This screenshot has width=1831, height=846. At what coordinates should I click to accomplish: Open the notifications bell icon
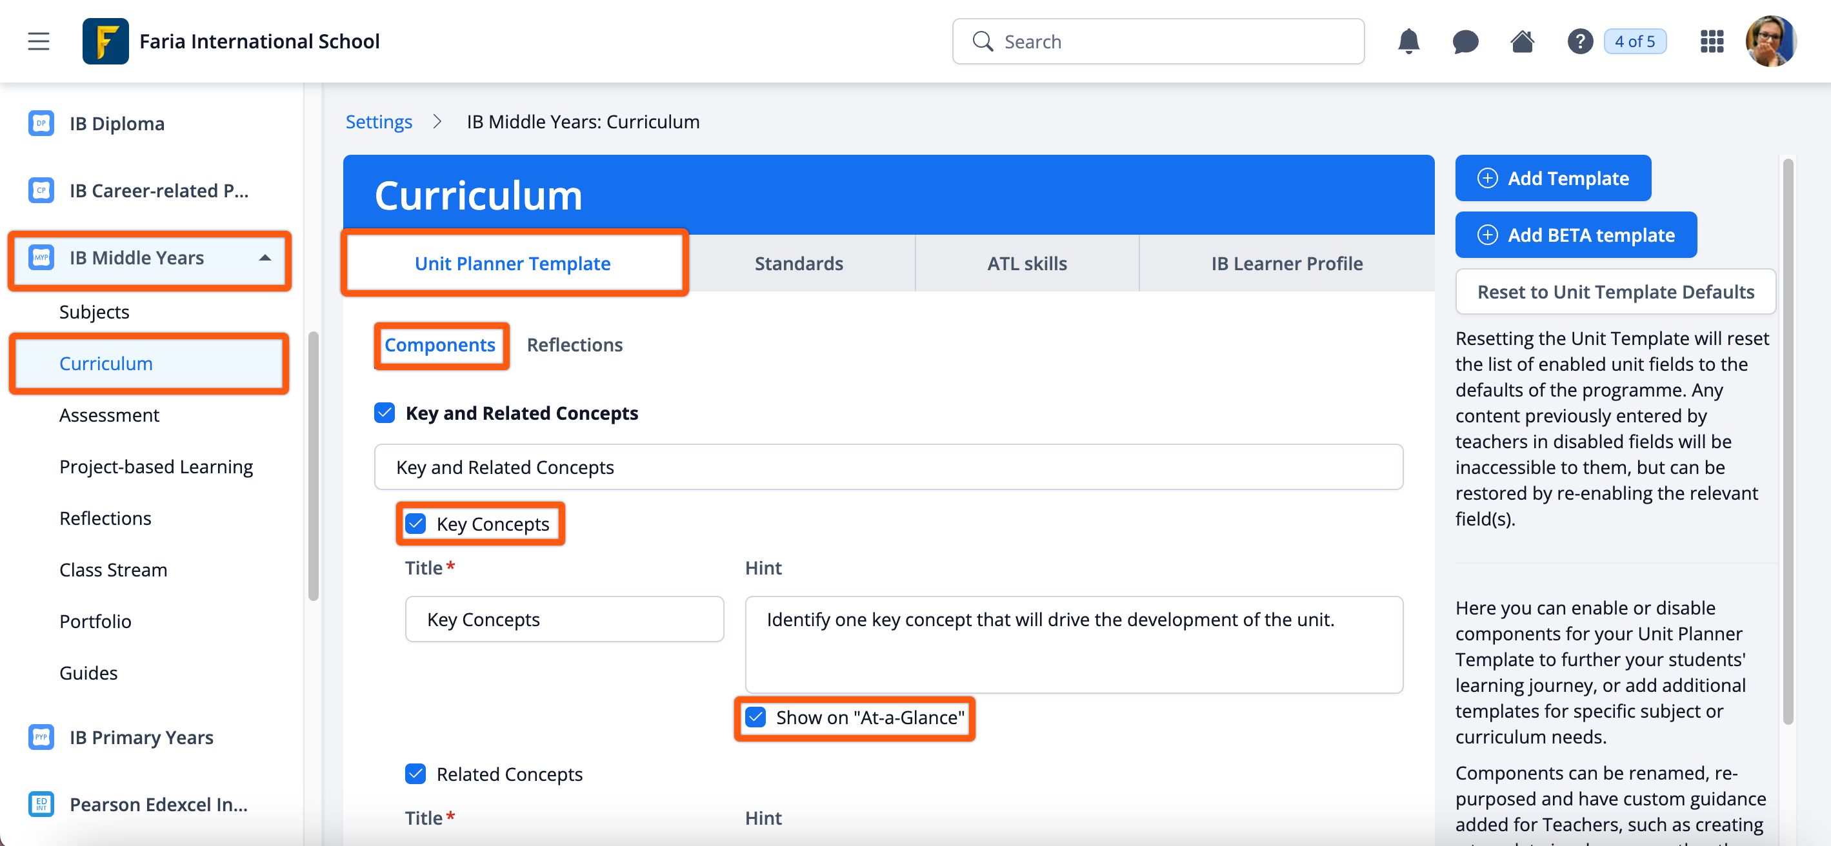[1408, 41]
